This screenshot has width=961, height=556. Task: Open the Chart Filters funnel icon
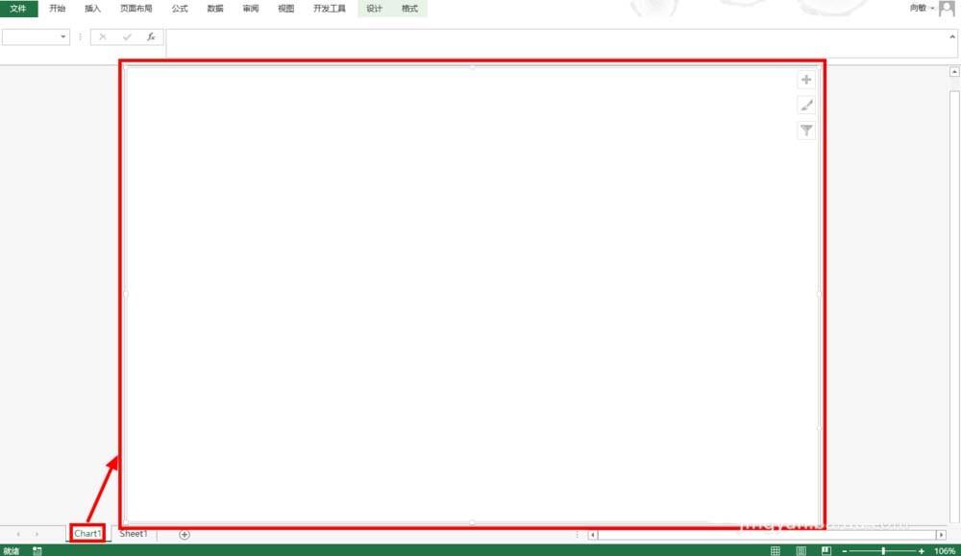806,131
